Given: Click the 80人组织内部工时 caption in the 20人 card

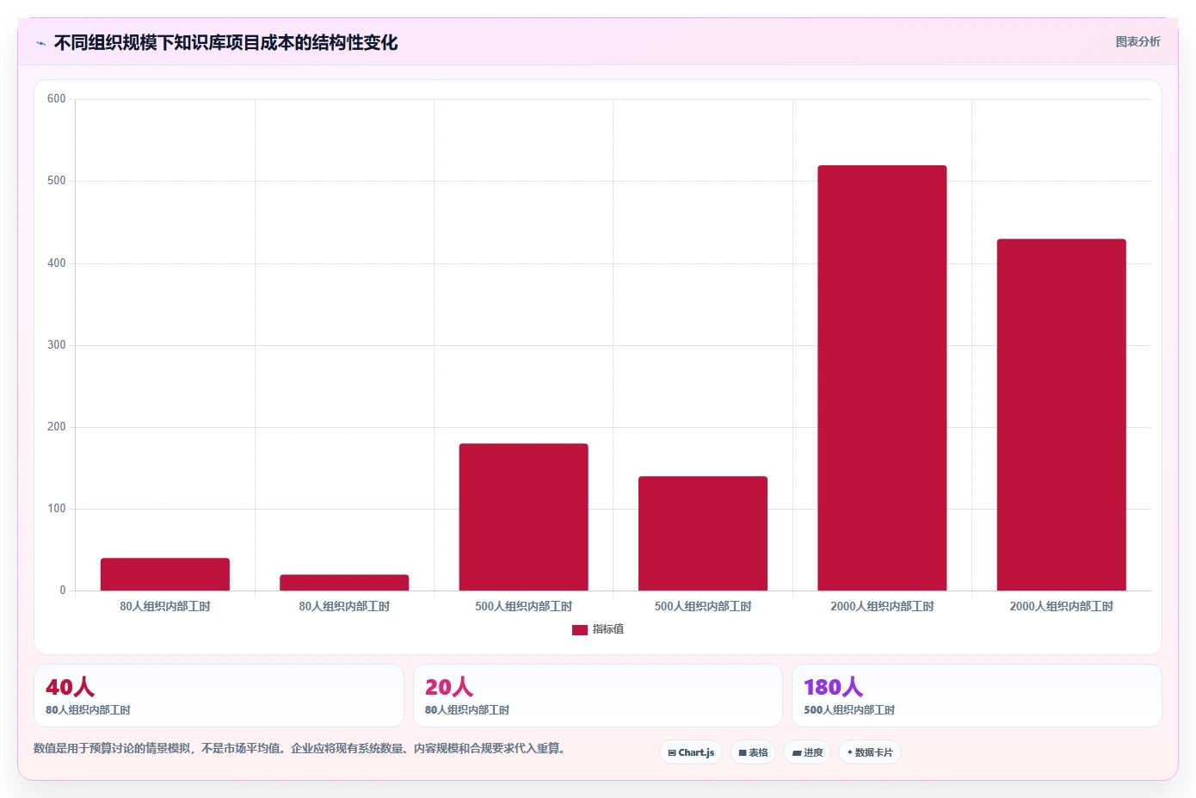Looking at the screenshot, I should point(467,710).
